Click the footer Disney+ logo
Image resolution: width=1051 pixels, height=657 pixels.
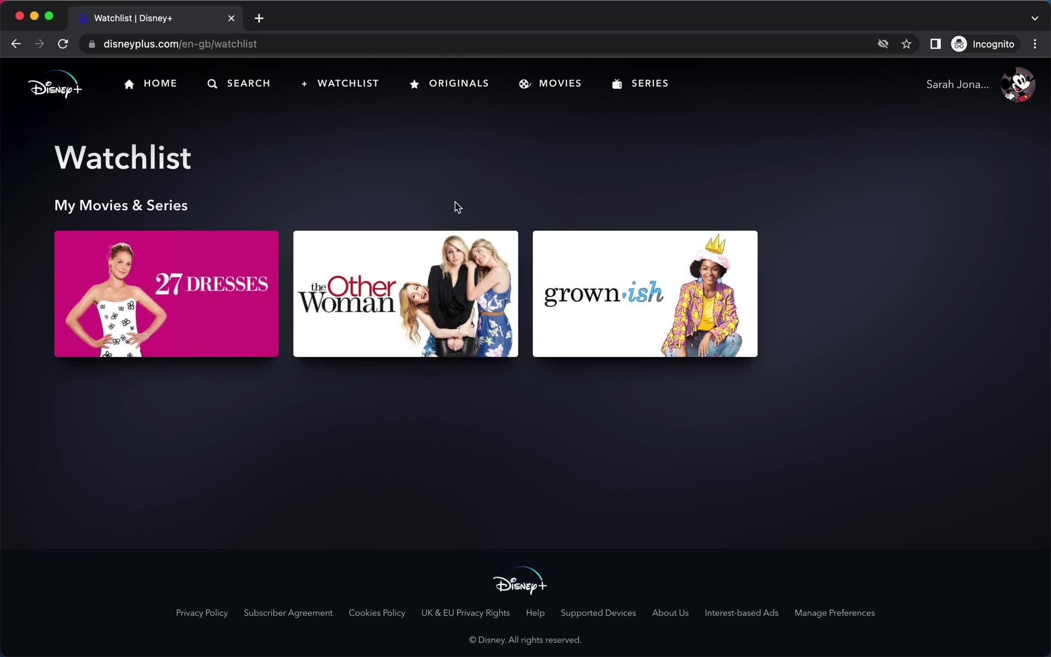(x=520, y=581)
